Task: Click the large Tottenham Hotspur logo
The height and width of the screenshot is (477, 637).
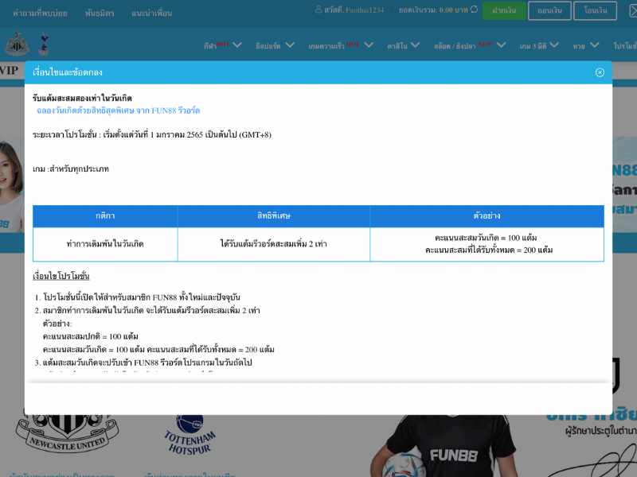Action: (x=190, y=435)
